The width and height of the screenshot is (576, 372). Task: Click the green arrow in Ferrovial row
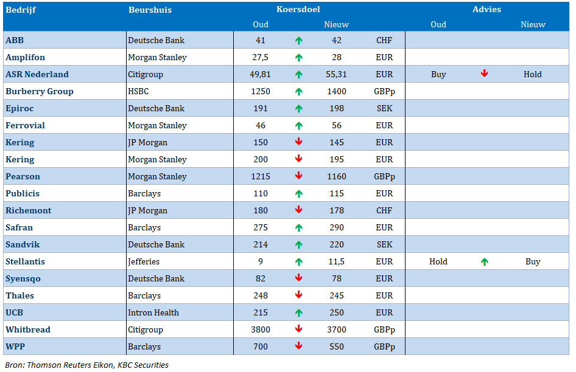tap(298, 125)
